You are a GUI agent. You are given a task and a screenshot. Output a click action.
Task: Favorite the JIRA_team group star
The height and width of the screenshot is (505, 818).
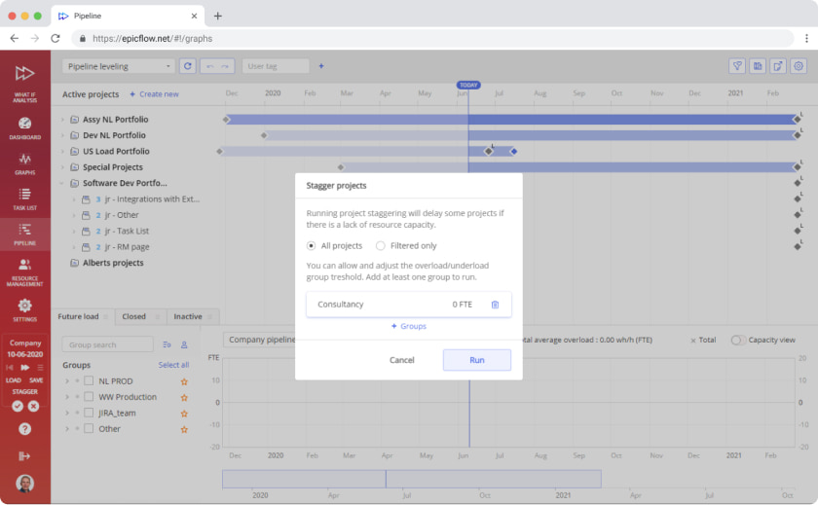pos(184,414)
